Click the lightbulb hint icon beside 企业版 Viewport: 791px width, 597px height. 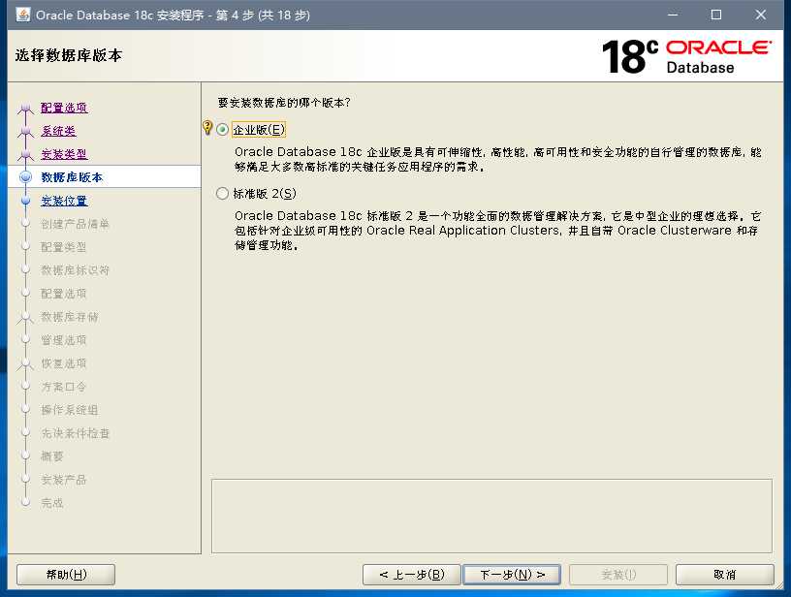(x=206, y=128)
